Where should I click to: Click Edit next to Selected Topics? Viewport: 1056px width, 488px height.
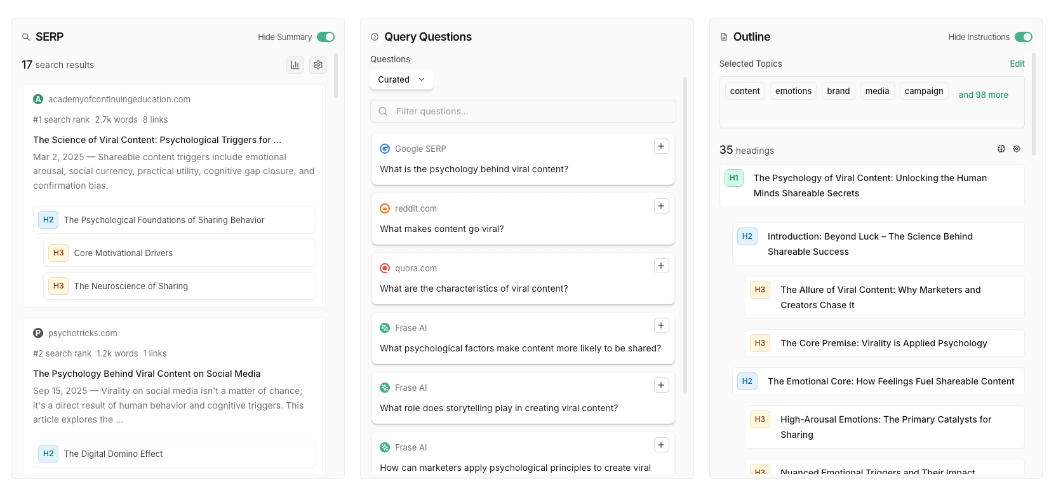click(x=1017, y=64)
